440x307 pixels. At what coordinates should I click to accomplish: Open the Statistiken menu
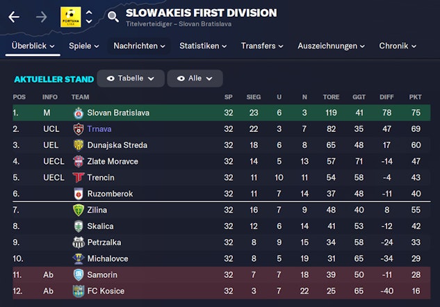tap(203, 46)
